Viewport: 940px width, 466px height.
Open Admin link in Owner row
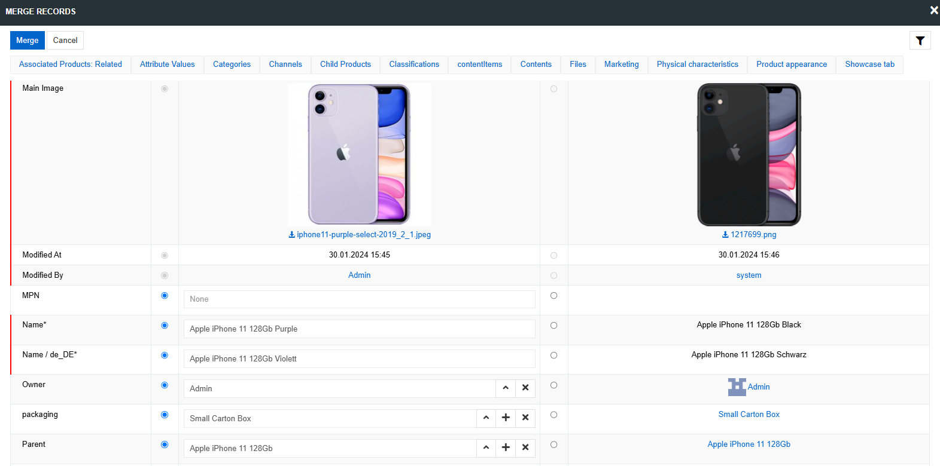click(759, 387)
